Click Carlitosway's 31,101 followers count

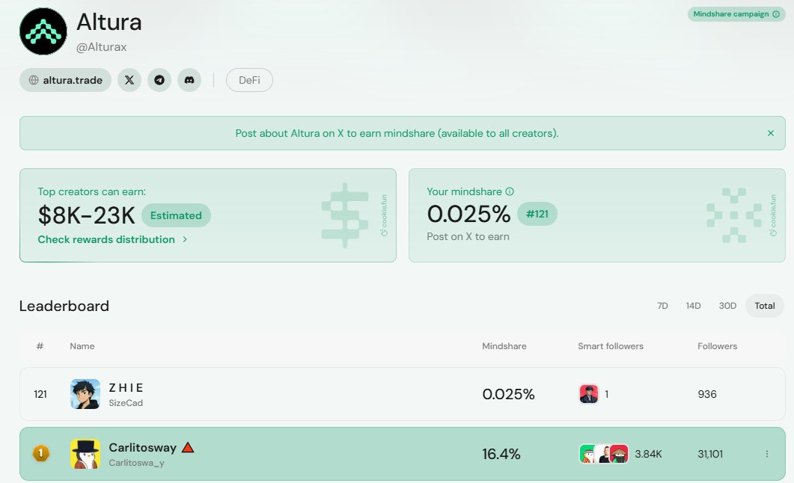tap(710, 454)
